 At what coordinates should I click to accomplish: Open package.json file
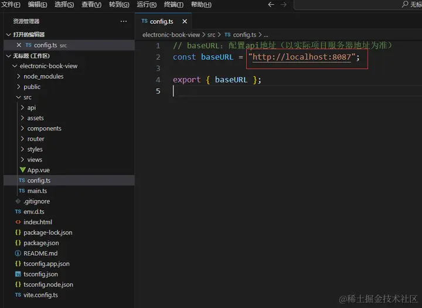coord(41,243)
